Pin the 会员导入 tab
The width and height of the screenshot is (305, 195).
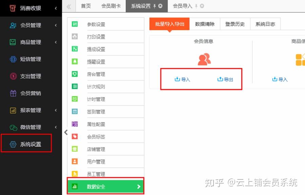tap(196, 6)
